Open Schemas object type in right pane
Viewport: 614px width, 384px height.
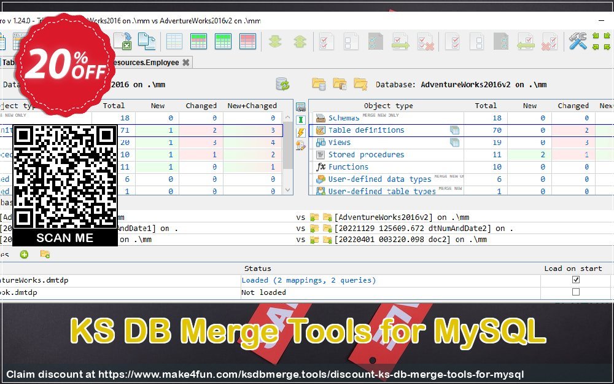click(x=343, y=118)
